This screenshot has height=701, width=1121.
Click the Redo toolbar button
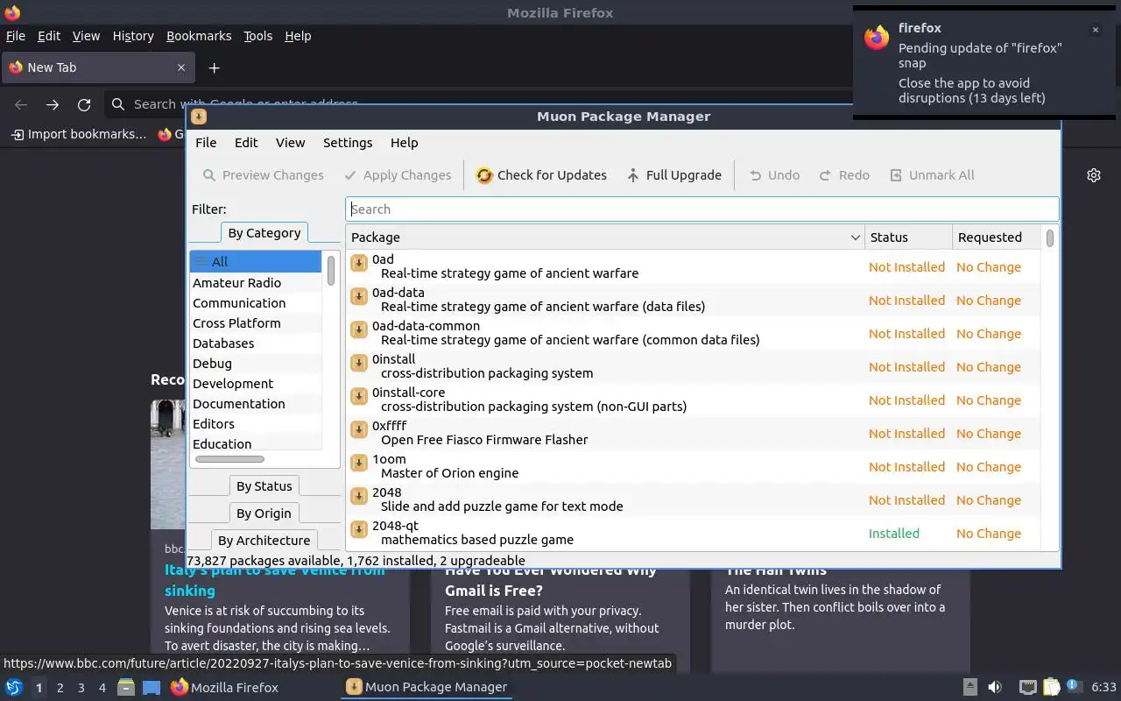click(x=844, y=175)
